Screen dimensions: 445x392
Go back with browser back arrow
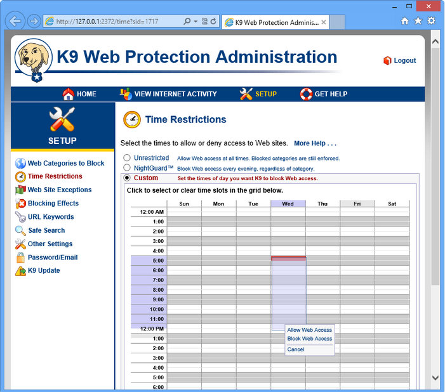15,21
